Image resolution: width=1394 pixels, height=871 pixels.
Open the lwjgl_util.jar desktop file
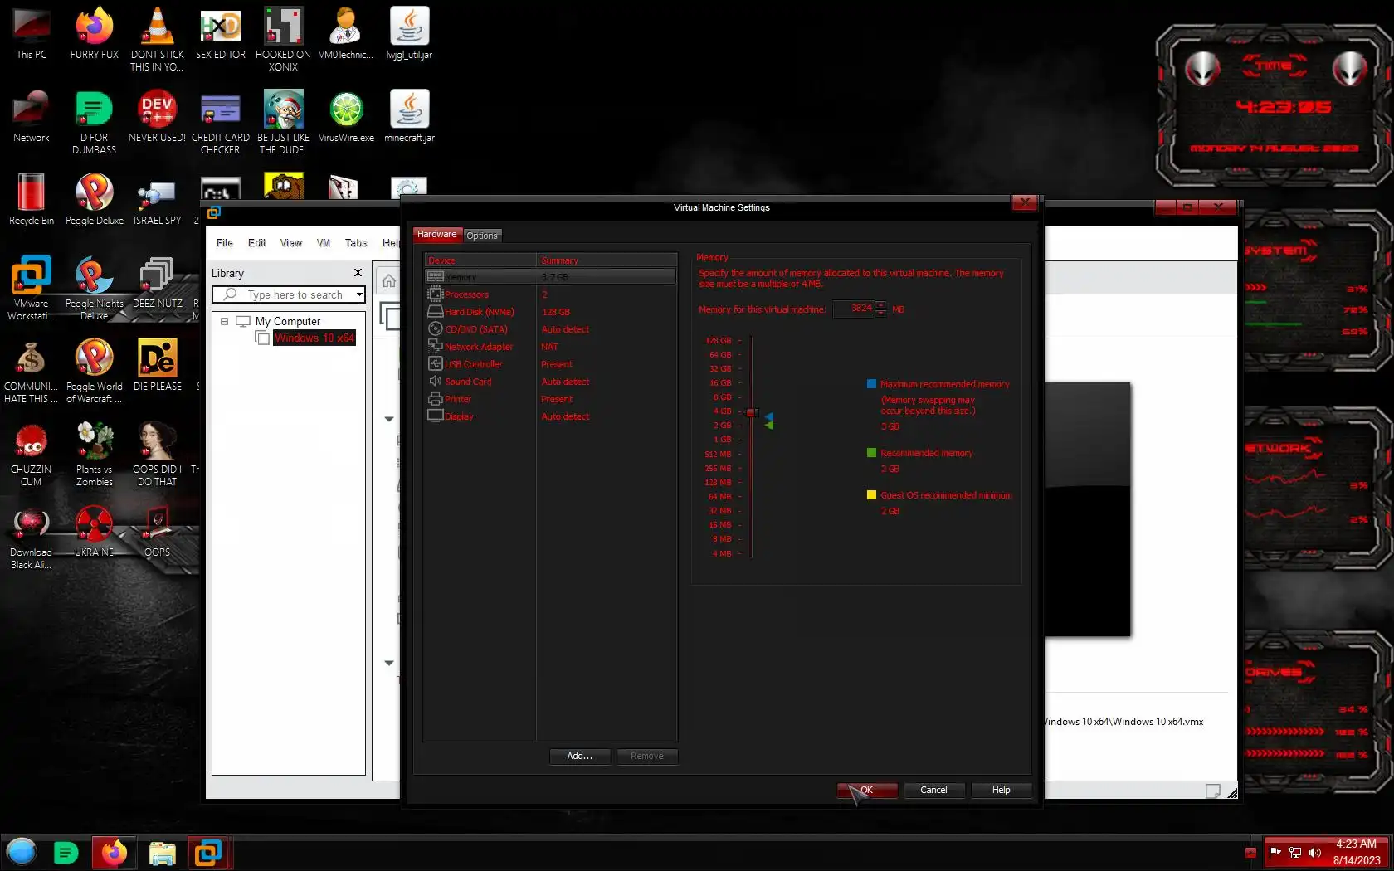coord(409,33)
